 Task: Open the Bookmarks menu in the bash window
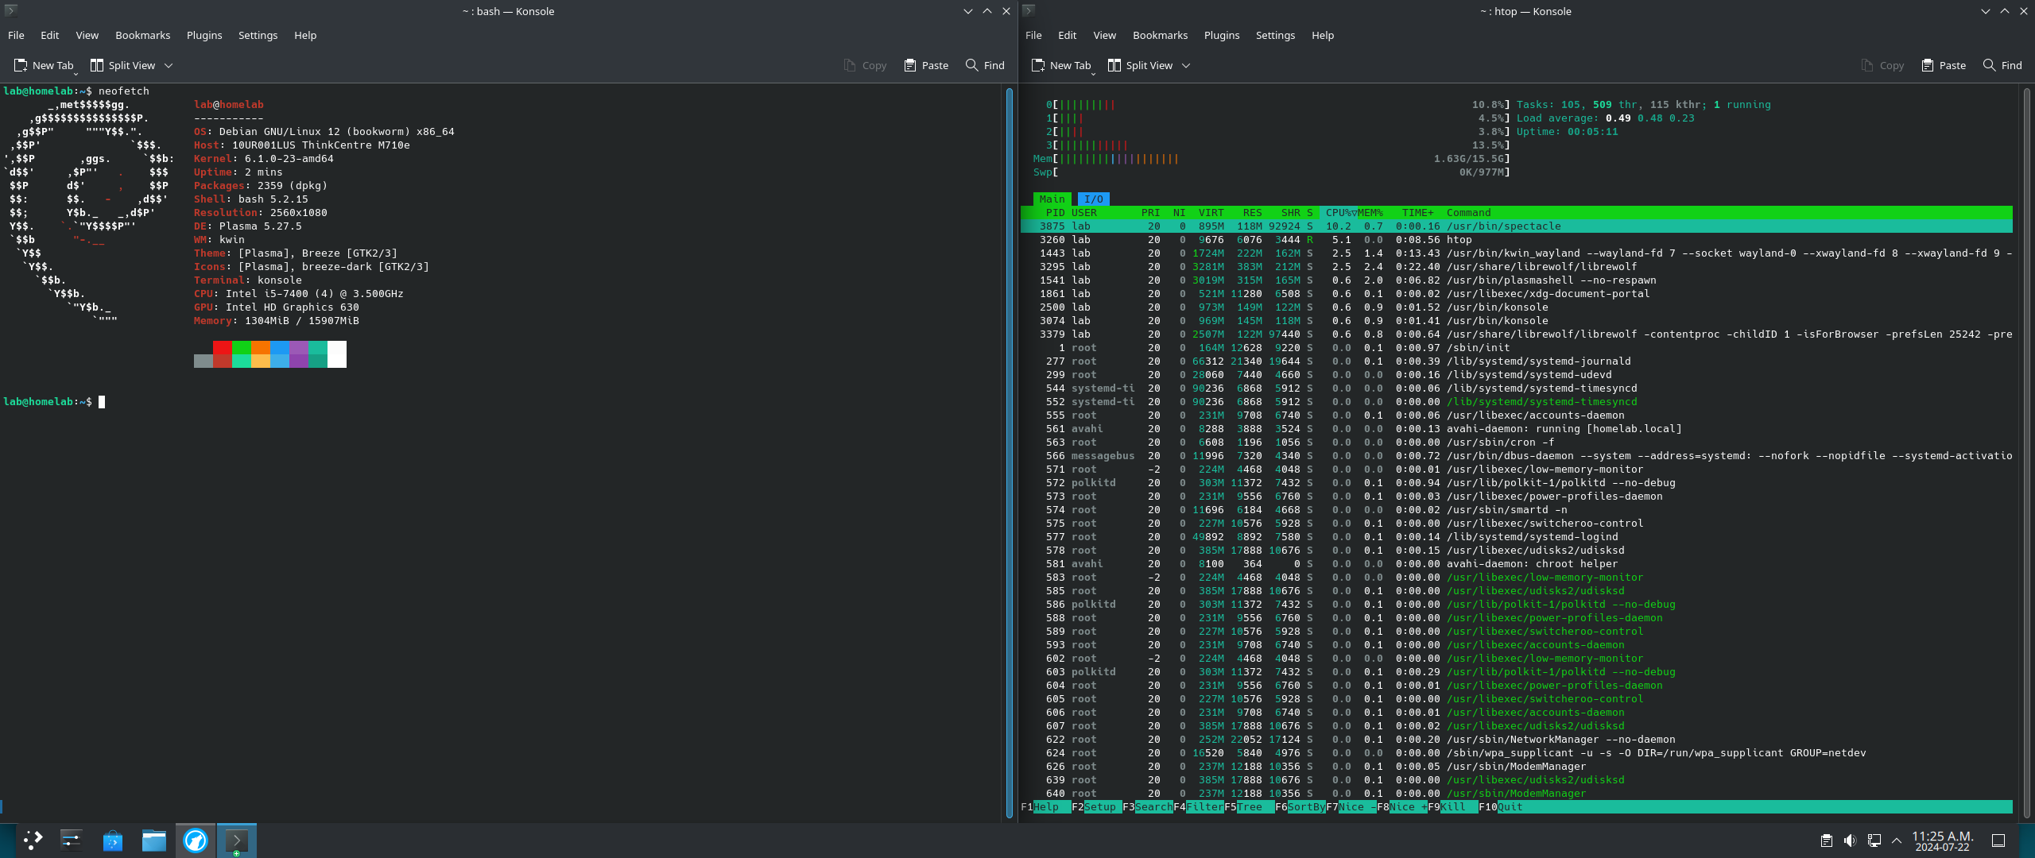tap(142, 35)
